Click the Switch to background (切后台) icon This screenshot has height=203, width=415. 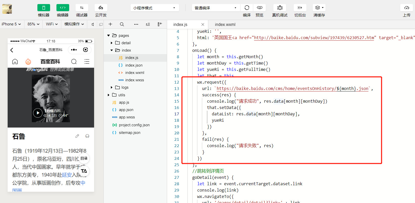click(x=300, y=8)
